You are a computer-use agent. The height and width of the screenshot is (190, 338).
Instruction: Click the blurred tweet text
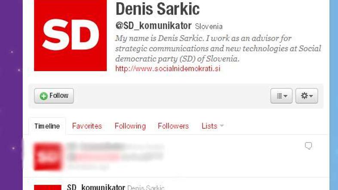[x=115, y=156]
